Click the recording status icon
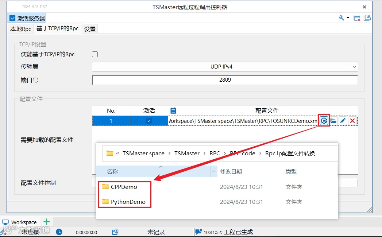 pos(115,232)
